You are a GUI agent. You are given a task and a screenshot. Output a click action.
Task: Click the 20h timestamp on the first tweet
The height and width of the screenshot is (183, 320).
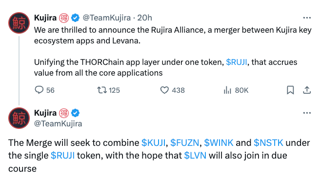click(x=144, y=18)
